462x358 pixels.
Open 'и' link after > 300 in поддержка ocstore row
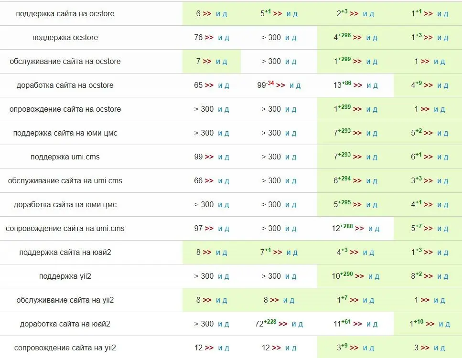pyautogui.click(x=287, y=38)
